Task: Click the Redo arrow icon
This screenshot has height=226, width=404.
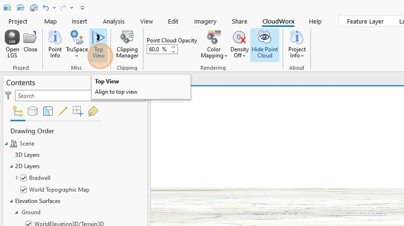Action: click(x=63, y=8)
